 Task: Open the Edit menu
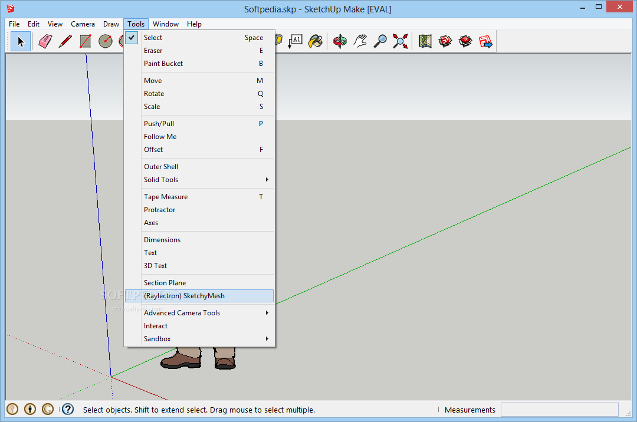[34, 24]
